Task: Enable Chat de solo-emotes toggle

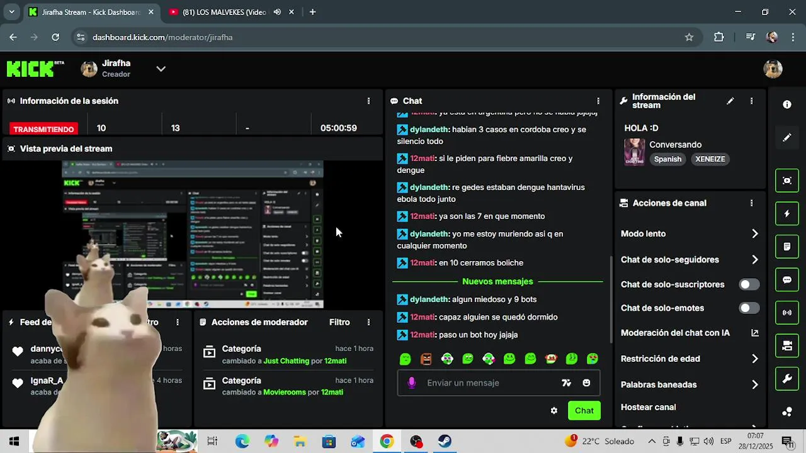Action: (x=749, y=308)
